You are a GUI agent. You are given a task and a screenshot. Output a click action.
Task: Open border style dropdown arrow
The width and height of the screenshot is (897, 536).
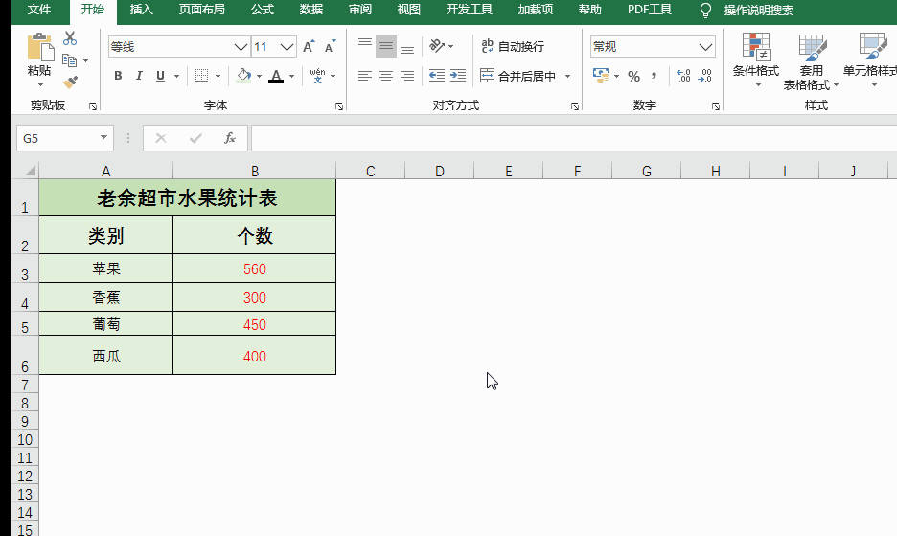pyautogui.click(x=218, y=76)
